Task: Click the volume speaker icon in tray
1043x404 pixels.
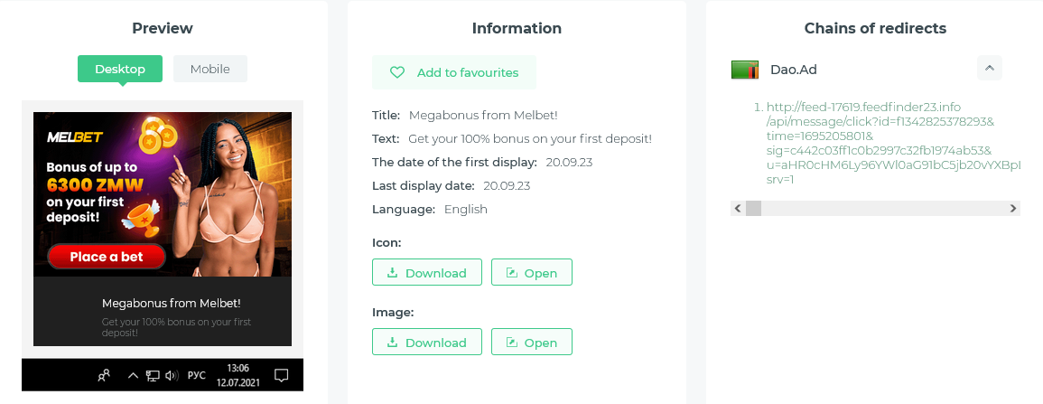Action: 172,374
